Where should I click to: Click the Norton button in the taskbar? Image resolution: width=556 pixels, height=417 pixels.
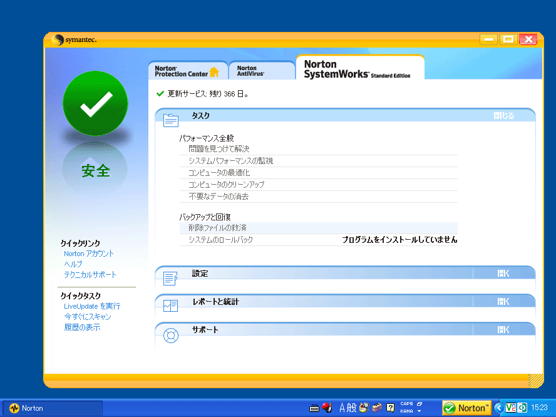click(x=53, y=408)
